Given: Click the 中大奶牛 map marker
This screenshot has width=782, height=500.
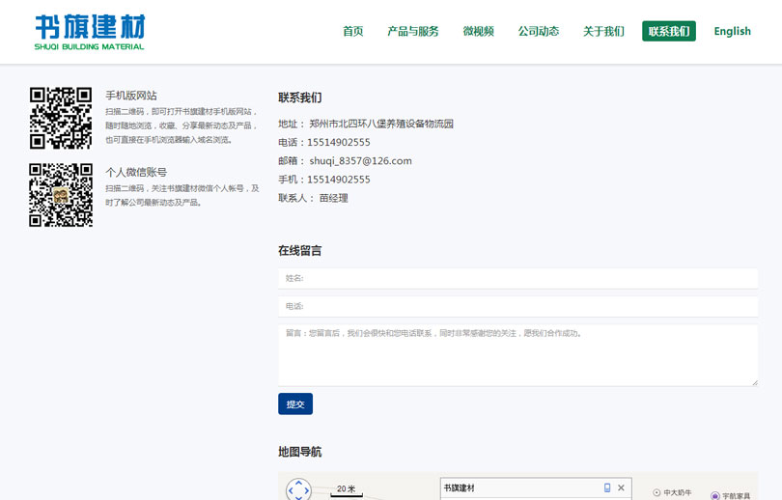Looking at the screenshot, I should tap(657, 492).
